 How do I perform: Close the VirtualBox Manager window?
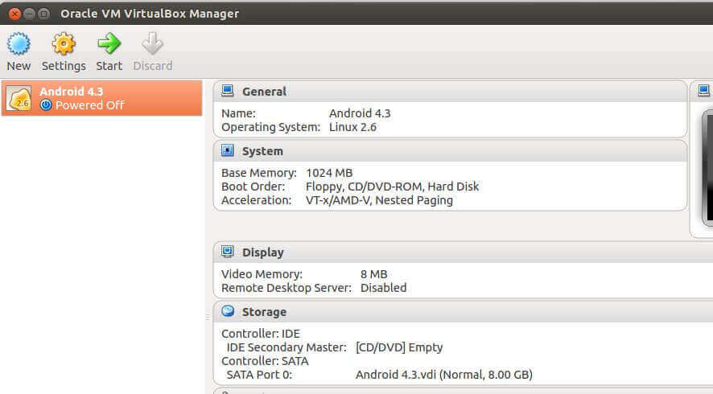tap(14, 14)
